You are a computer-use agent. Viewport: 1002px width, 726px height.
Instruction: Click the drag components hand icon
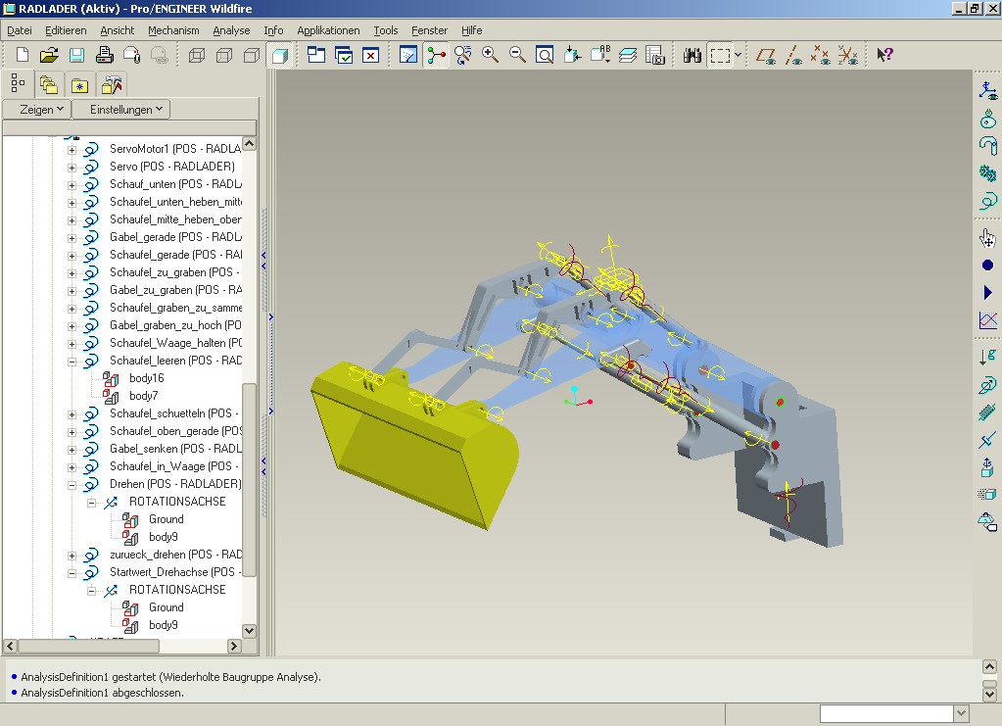(x=987, y=238)
